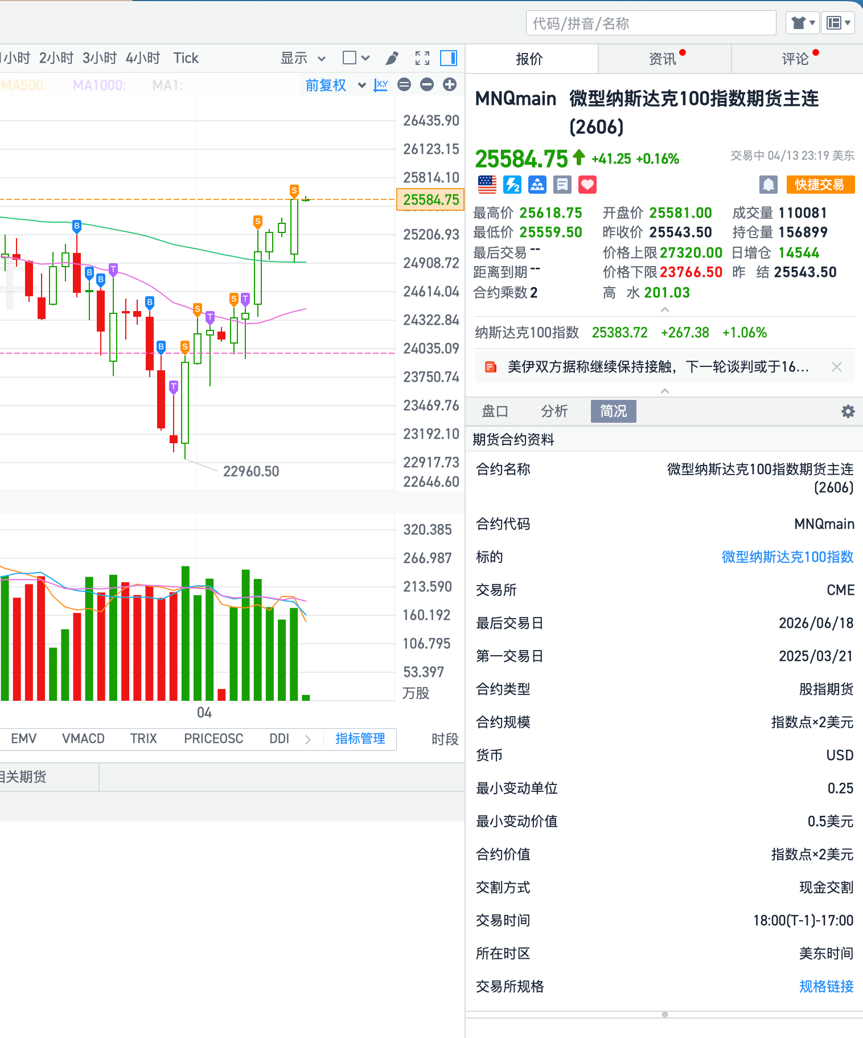Image resolution: width=863 pixels, height=1038 pixels.
Task: Click the panel resize handle at bottom
Action: 664,1015
